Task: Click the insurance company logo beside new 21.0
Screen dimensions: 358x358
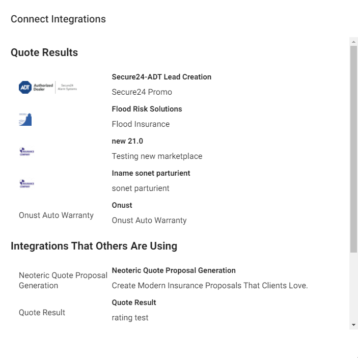Action: coord(26,151)
